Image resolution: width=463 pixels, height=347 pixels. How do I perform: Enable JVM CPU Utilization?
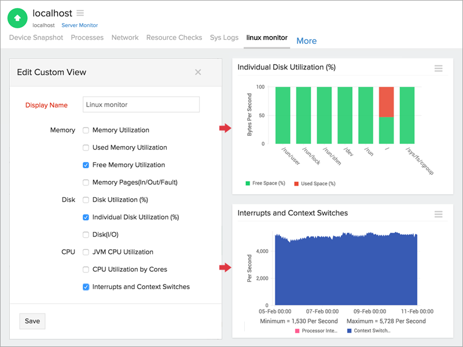pyautogui.click(x=86, y=252)
